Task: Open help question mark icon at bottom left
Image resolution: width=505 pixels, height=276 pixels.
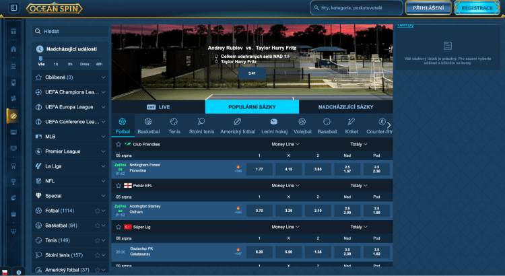Action: [x=19, y=273]
